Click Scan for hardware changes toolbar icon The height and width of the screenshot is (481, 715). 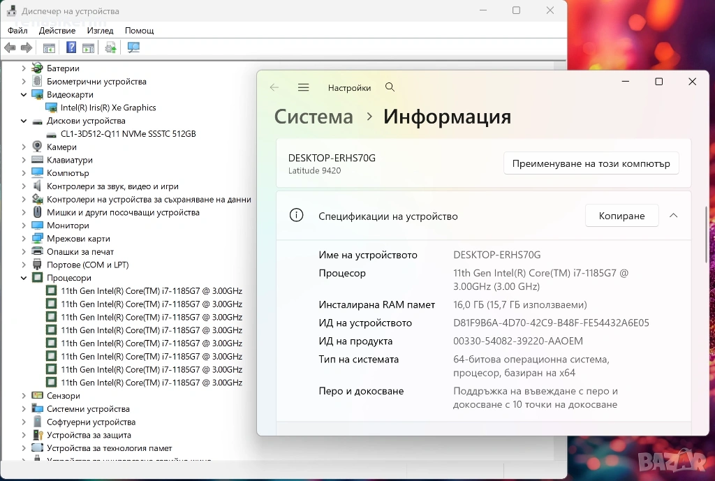tap(133, 47)
